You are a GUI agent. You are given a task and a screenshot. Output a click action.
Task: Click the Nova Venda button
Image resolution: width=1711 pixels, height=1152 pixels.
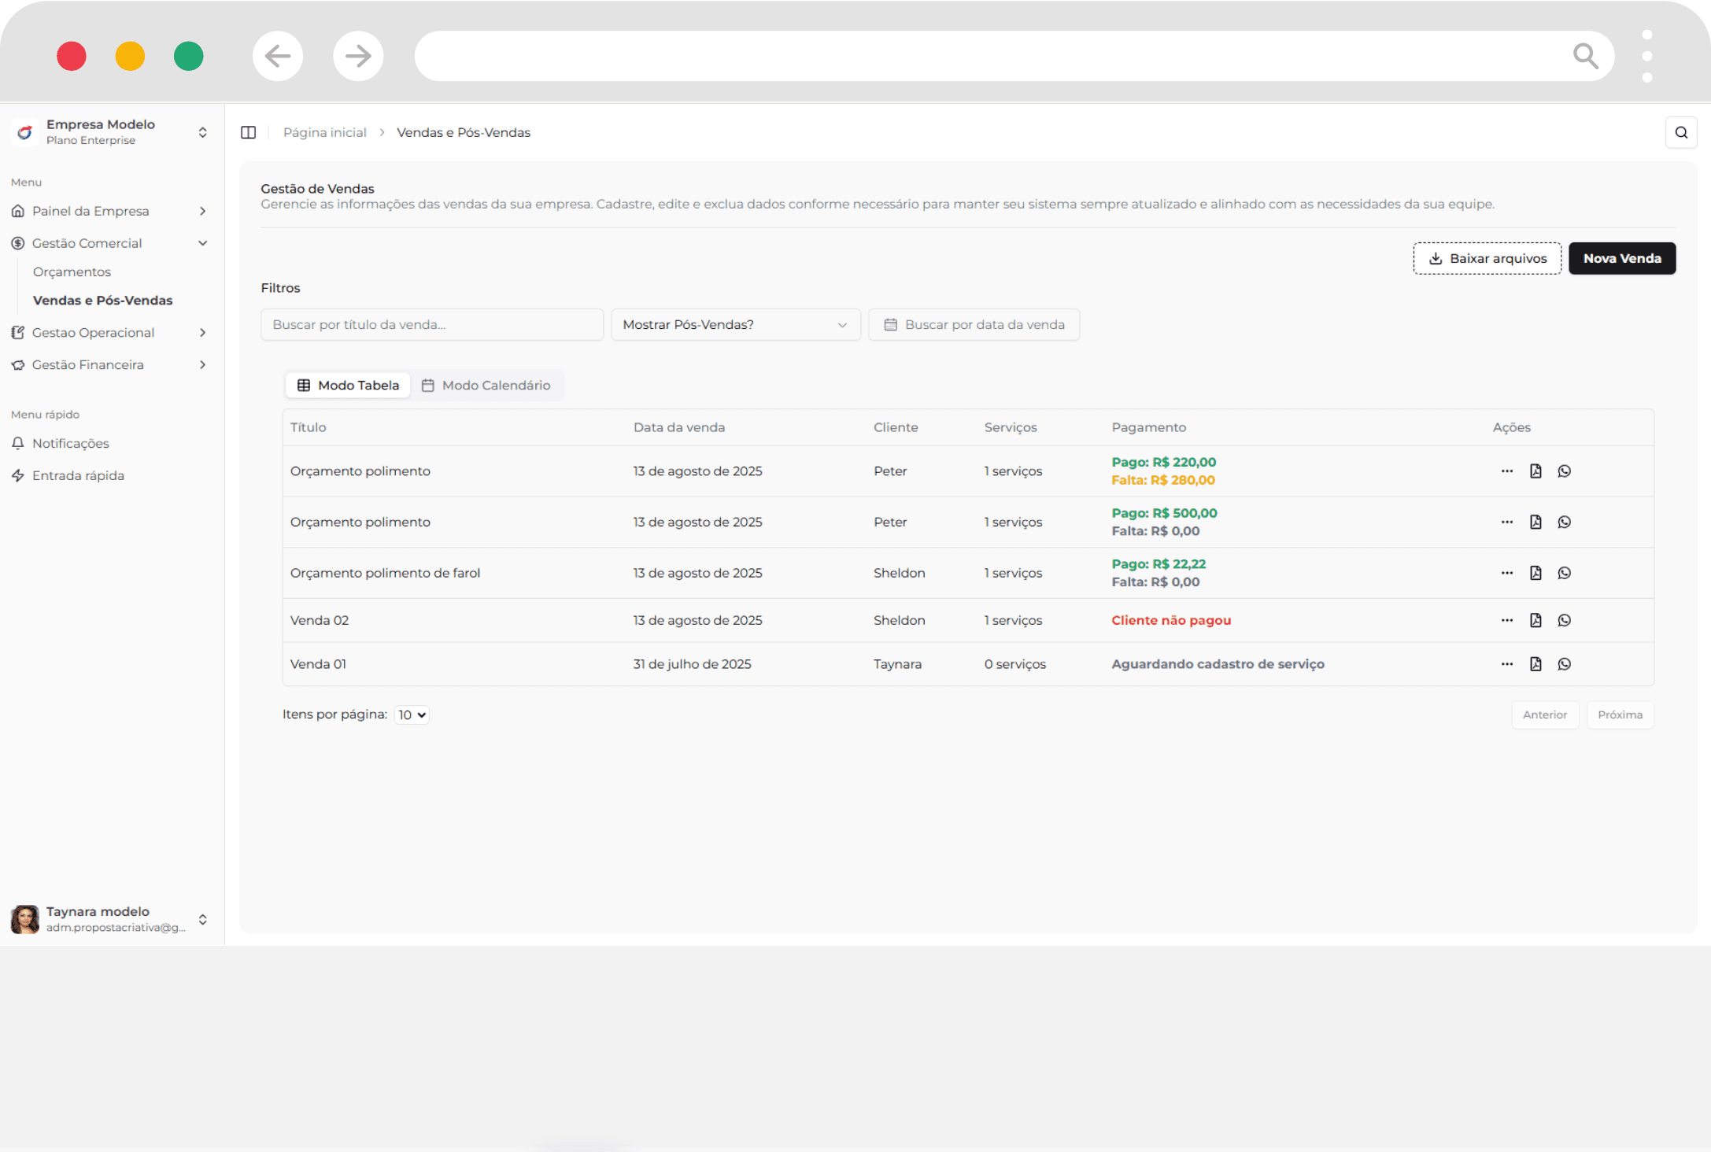pyautogui.click(x=1621, y=258)
